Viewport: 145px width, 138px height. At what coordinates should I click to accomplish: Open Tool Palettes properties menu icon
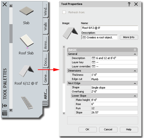click(5, 113)
